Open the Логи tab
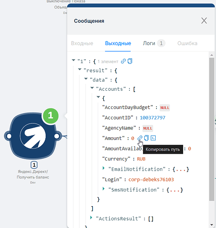 (x=154, y=43)
